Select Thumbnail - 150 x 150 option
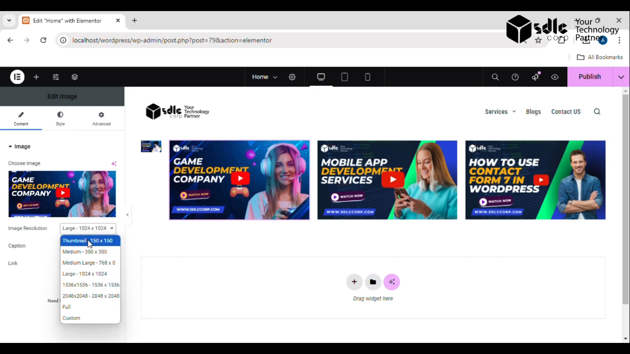This screenshot has height=354, width=630. 90,241
